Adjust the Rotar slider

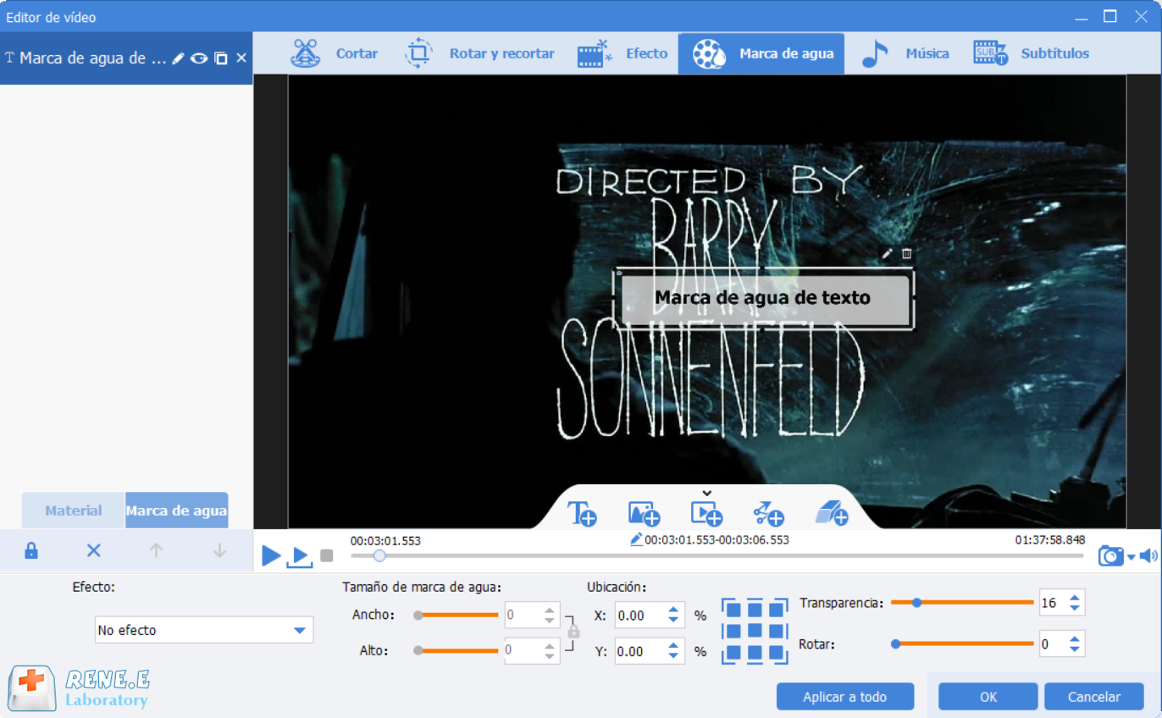[964, 644]
